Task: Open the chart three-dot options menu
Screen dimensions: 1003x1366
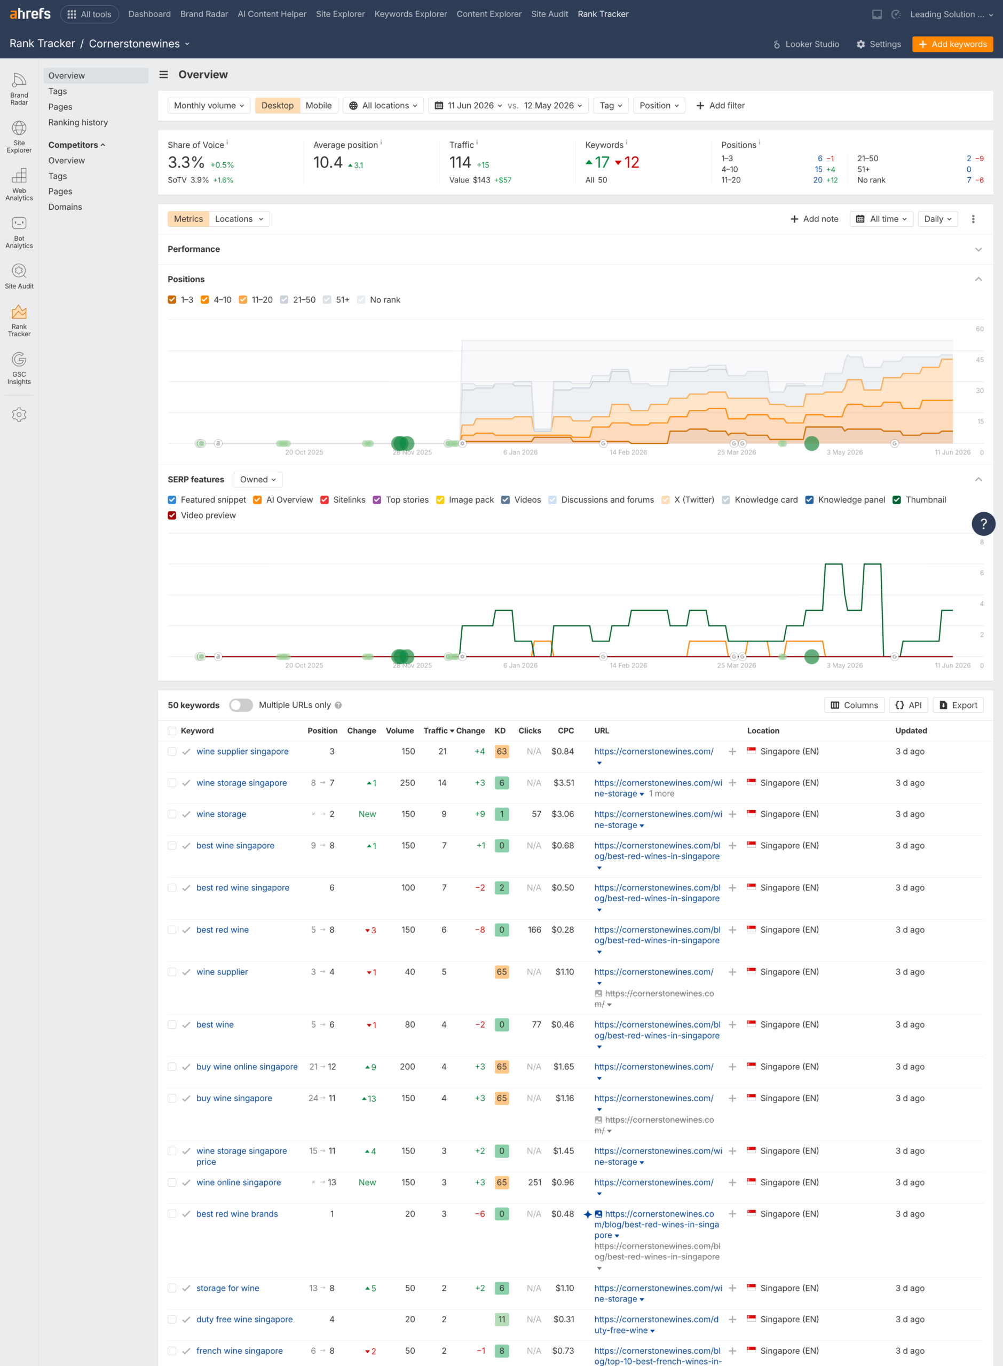Action: tap(973, 219)
